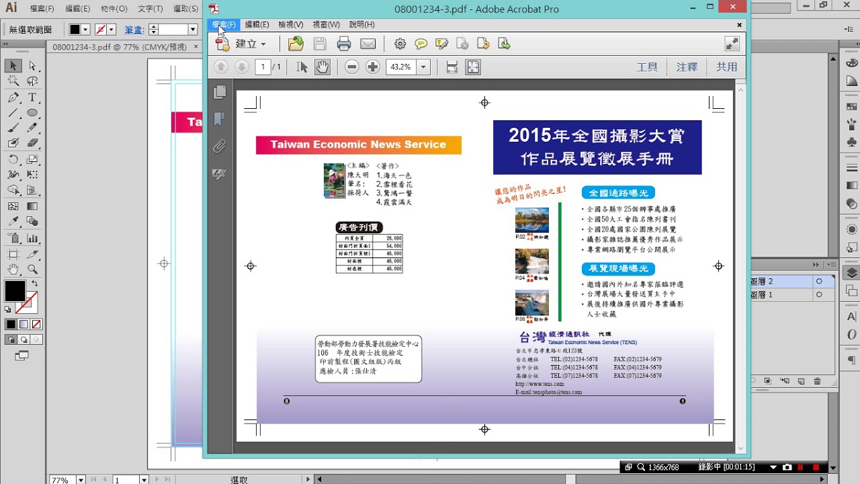
Task: Enable Draw Behind mode in Illustrator
Action: coord(24,339)
